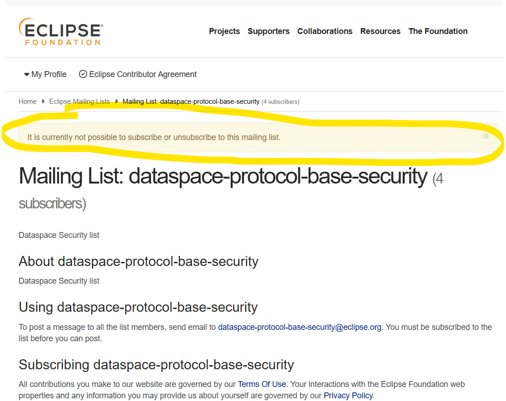The height and width of the screenshot is (401, 506).
Task: Dismiss the subscribe warning with the X
Action: coord(486,136)
